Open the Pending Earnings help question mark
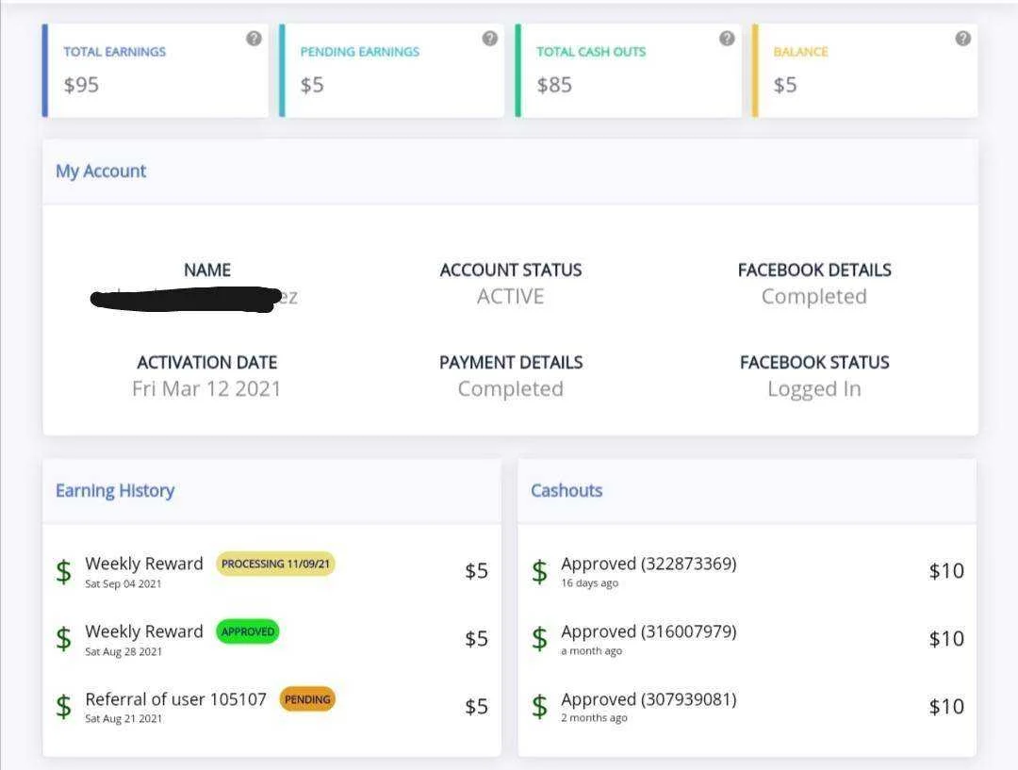1018x770 pixels. click(x=490, y=39)
